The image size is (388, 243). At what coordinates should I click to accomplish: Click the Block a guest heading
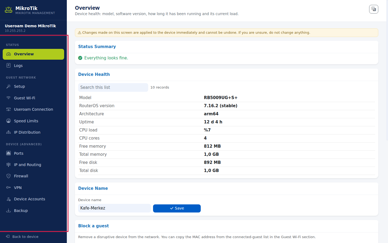pyautogui.click(x=93, y=226)
